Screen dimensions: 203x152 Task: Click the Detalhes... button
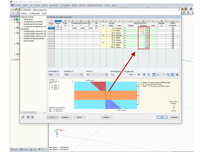coord(66,117)
